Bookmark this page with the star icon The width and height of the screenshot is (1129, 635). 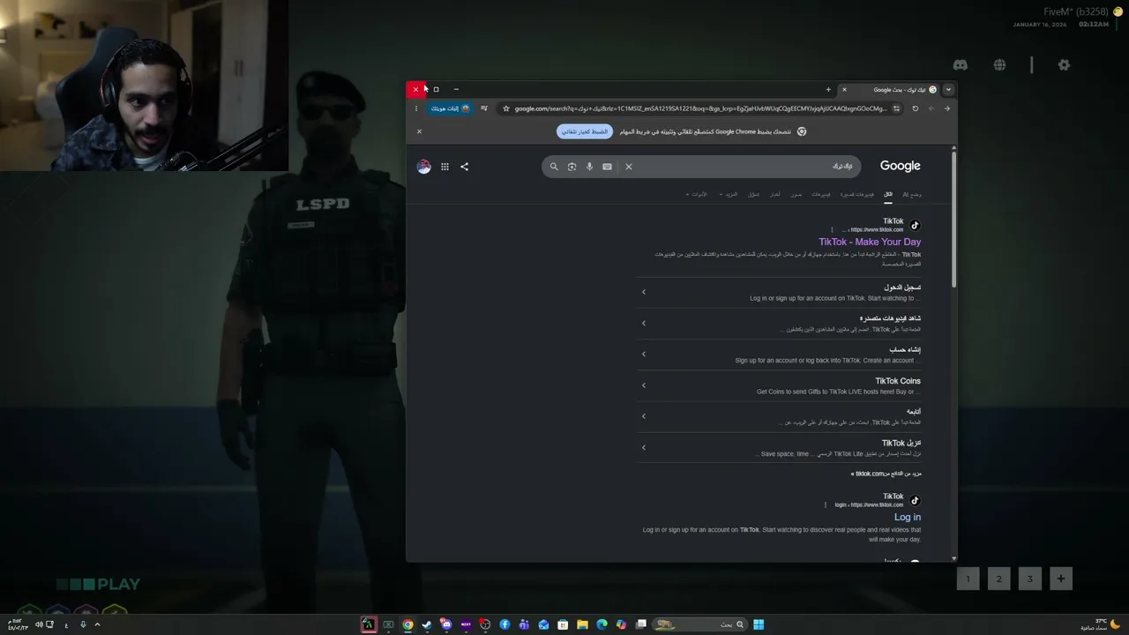tap(505, 108)
